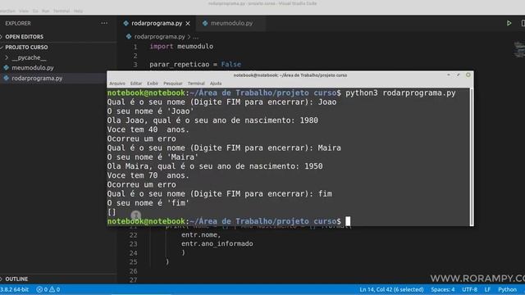Select Python language mode in status bar
Image resolution: width=525 pixels, height=295 pixels.
pos(507,289)
